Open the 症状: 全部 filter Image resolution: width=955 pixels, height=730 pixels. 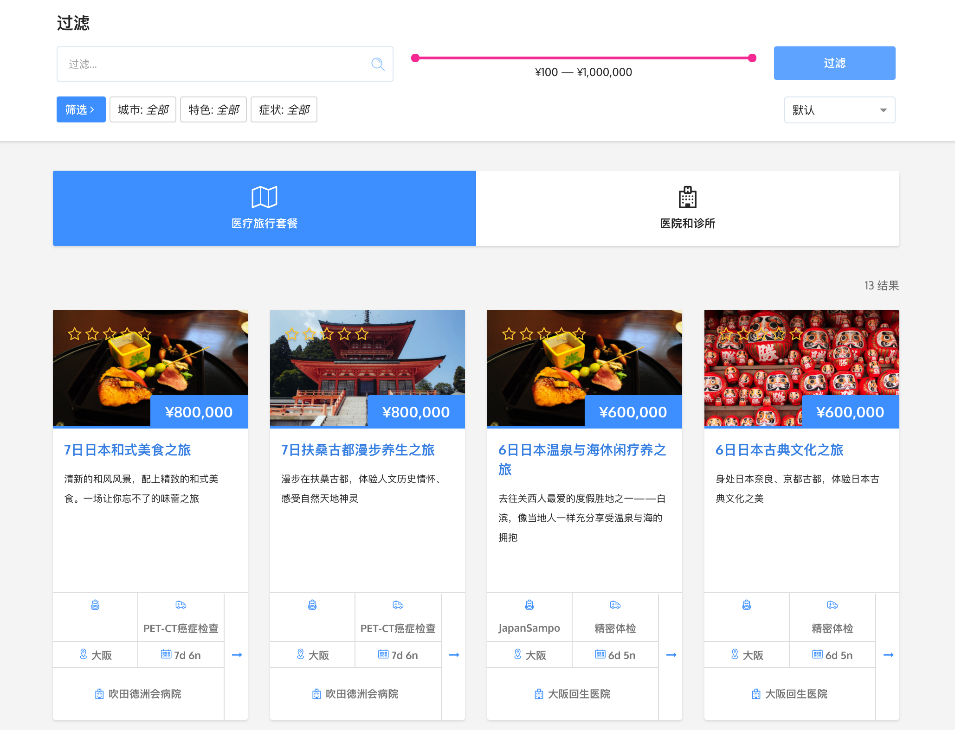tap(284, 109)
